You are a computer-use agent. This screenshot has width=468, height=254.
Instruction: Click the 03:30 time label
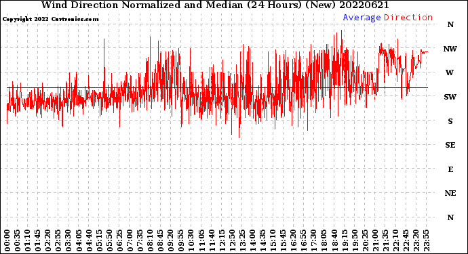click(x=69, y=241)
